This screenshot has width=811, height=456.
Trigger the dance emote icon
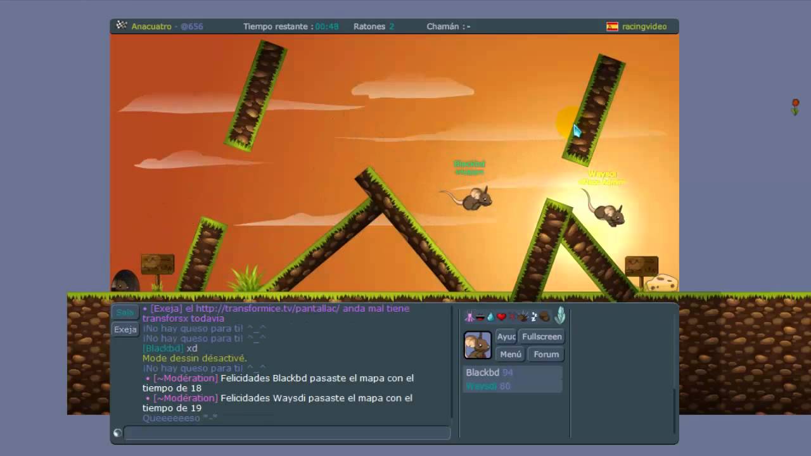click(469, 317)
